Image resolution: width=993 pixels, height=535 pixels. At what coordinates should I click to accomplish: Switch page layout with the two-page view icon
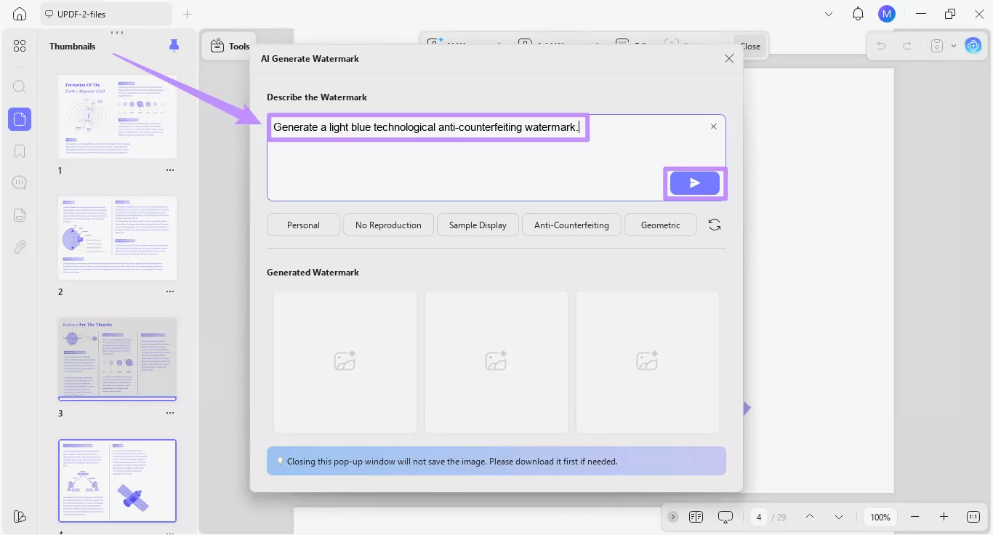click(x=696, y=517)
